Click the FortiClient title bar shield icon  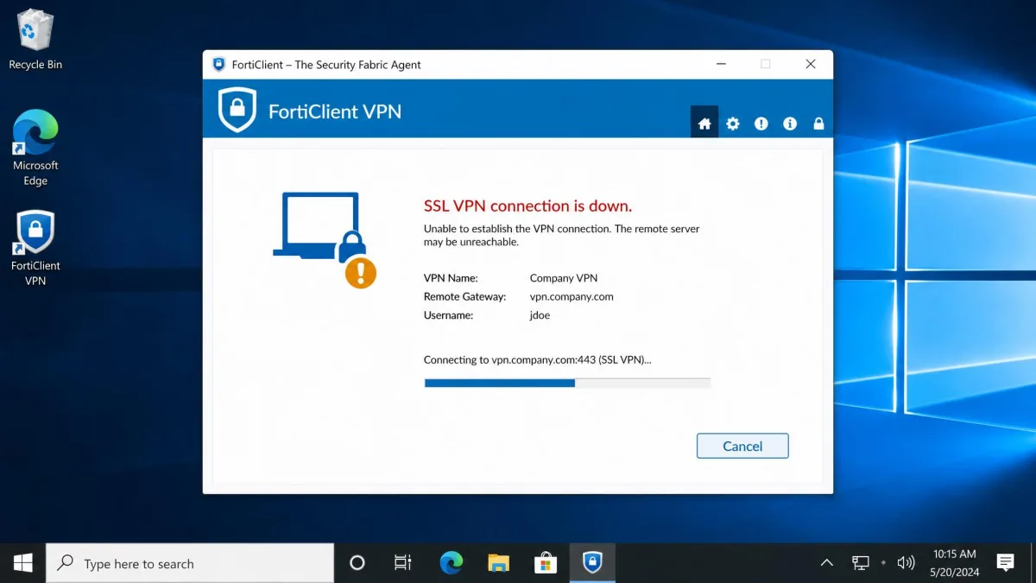(x=218, y=65)
